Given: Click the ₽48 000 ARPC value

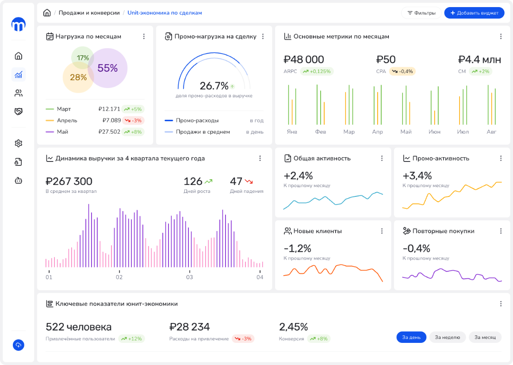Looking at the screenshot, I should pos(304,60).
